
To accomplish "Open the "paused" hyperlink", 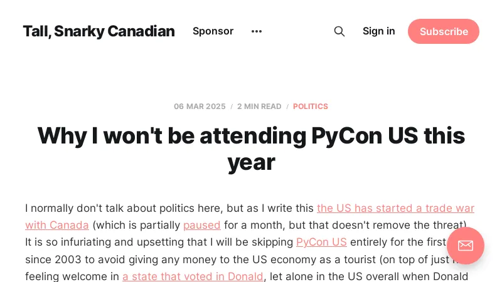I will 202,225.
